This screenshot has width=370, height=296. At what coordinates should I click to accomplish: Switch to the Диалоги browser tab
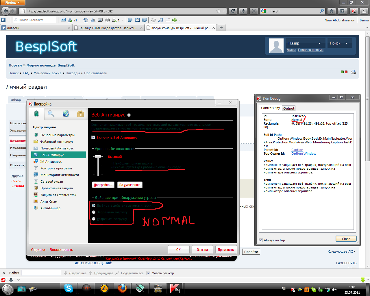[36, 28]
